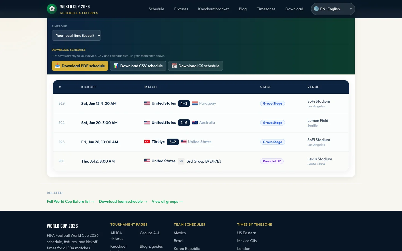Click the United States flag in match 081
The height and width of the screenshot is (251, 402).
(147, 161)
